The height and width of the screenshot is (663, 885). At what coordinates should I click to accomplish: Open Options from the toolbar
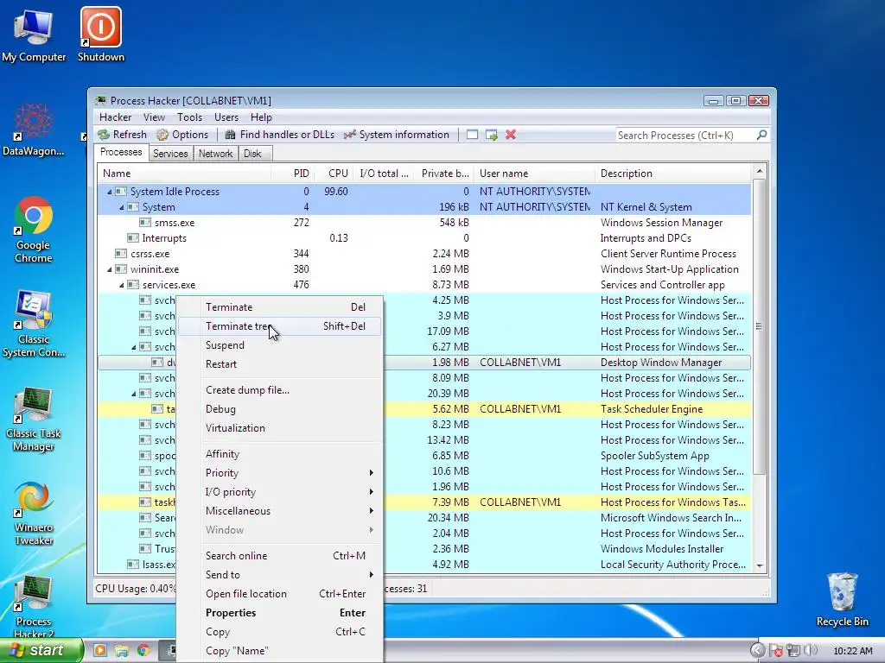tap(181, 135)
